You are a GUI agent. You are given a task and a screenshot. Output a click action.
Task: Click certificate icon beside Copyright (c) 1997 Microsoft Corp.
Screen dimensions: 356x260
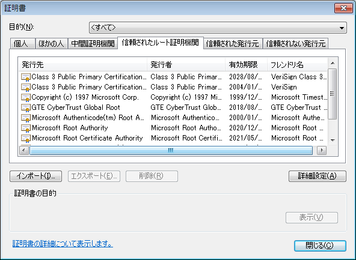coord(26,97)
